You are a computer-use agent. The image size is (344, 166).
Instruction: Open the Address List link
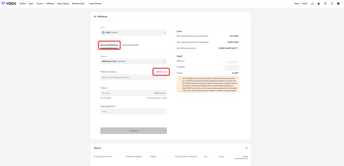point(161,72)
